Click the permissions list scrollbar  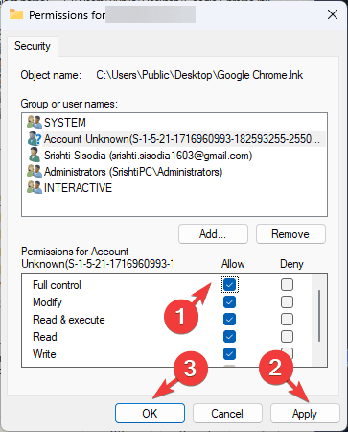click(x=319, y=316)
